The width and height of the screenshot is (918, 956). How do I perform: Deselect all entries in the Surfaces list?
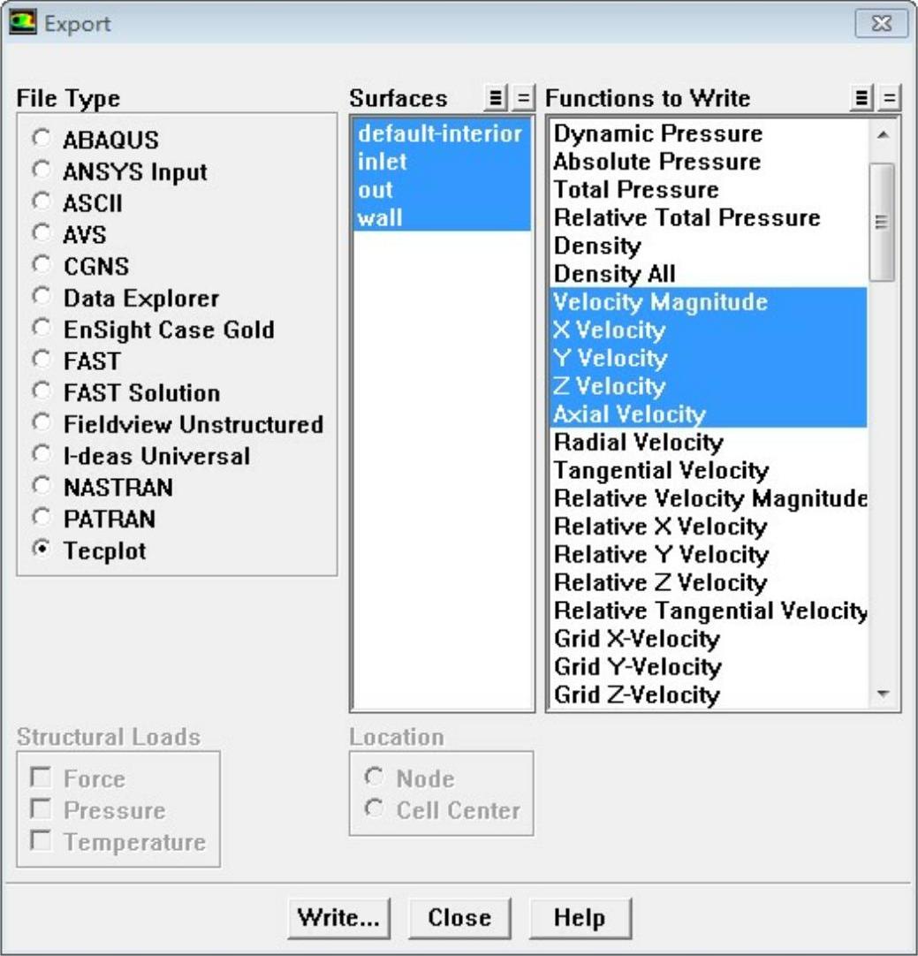[522, 98]
